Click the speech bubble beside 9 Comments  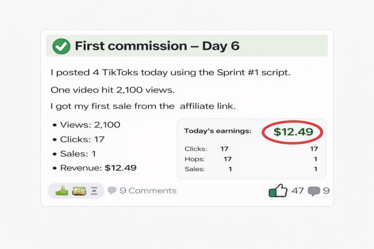pos(112,190)
